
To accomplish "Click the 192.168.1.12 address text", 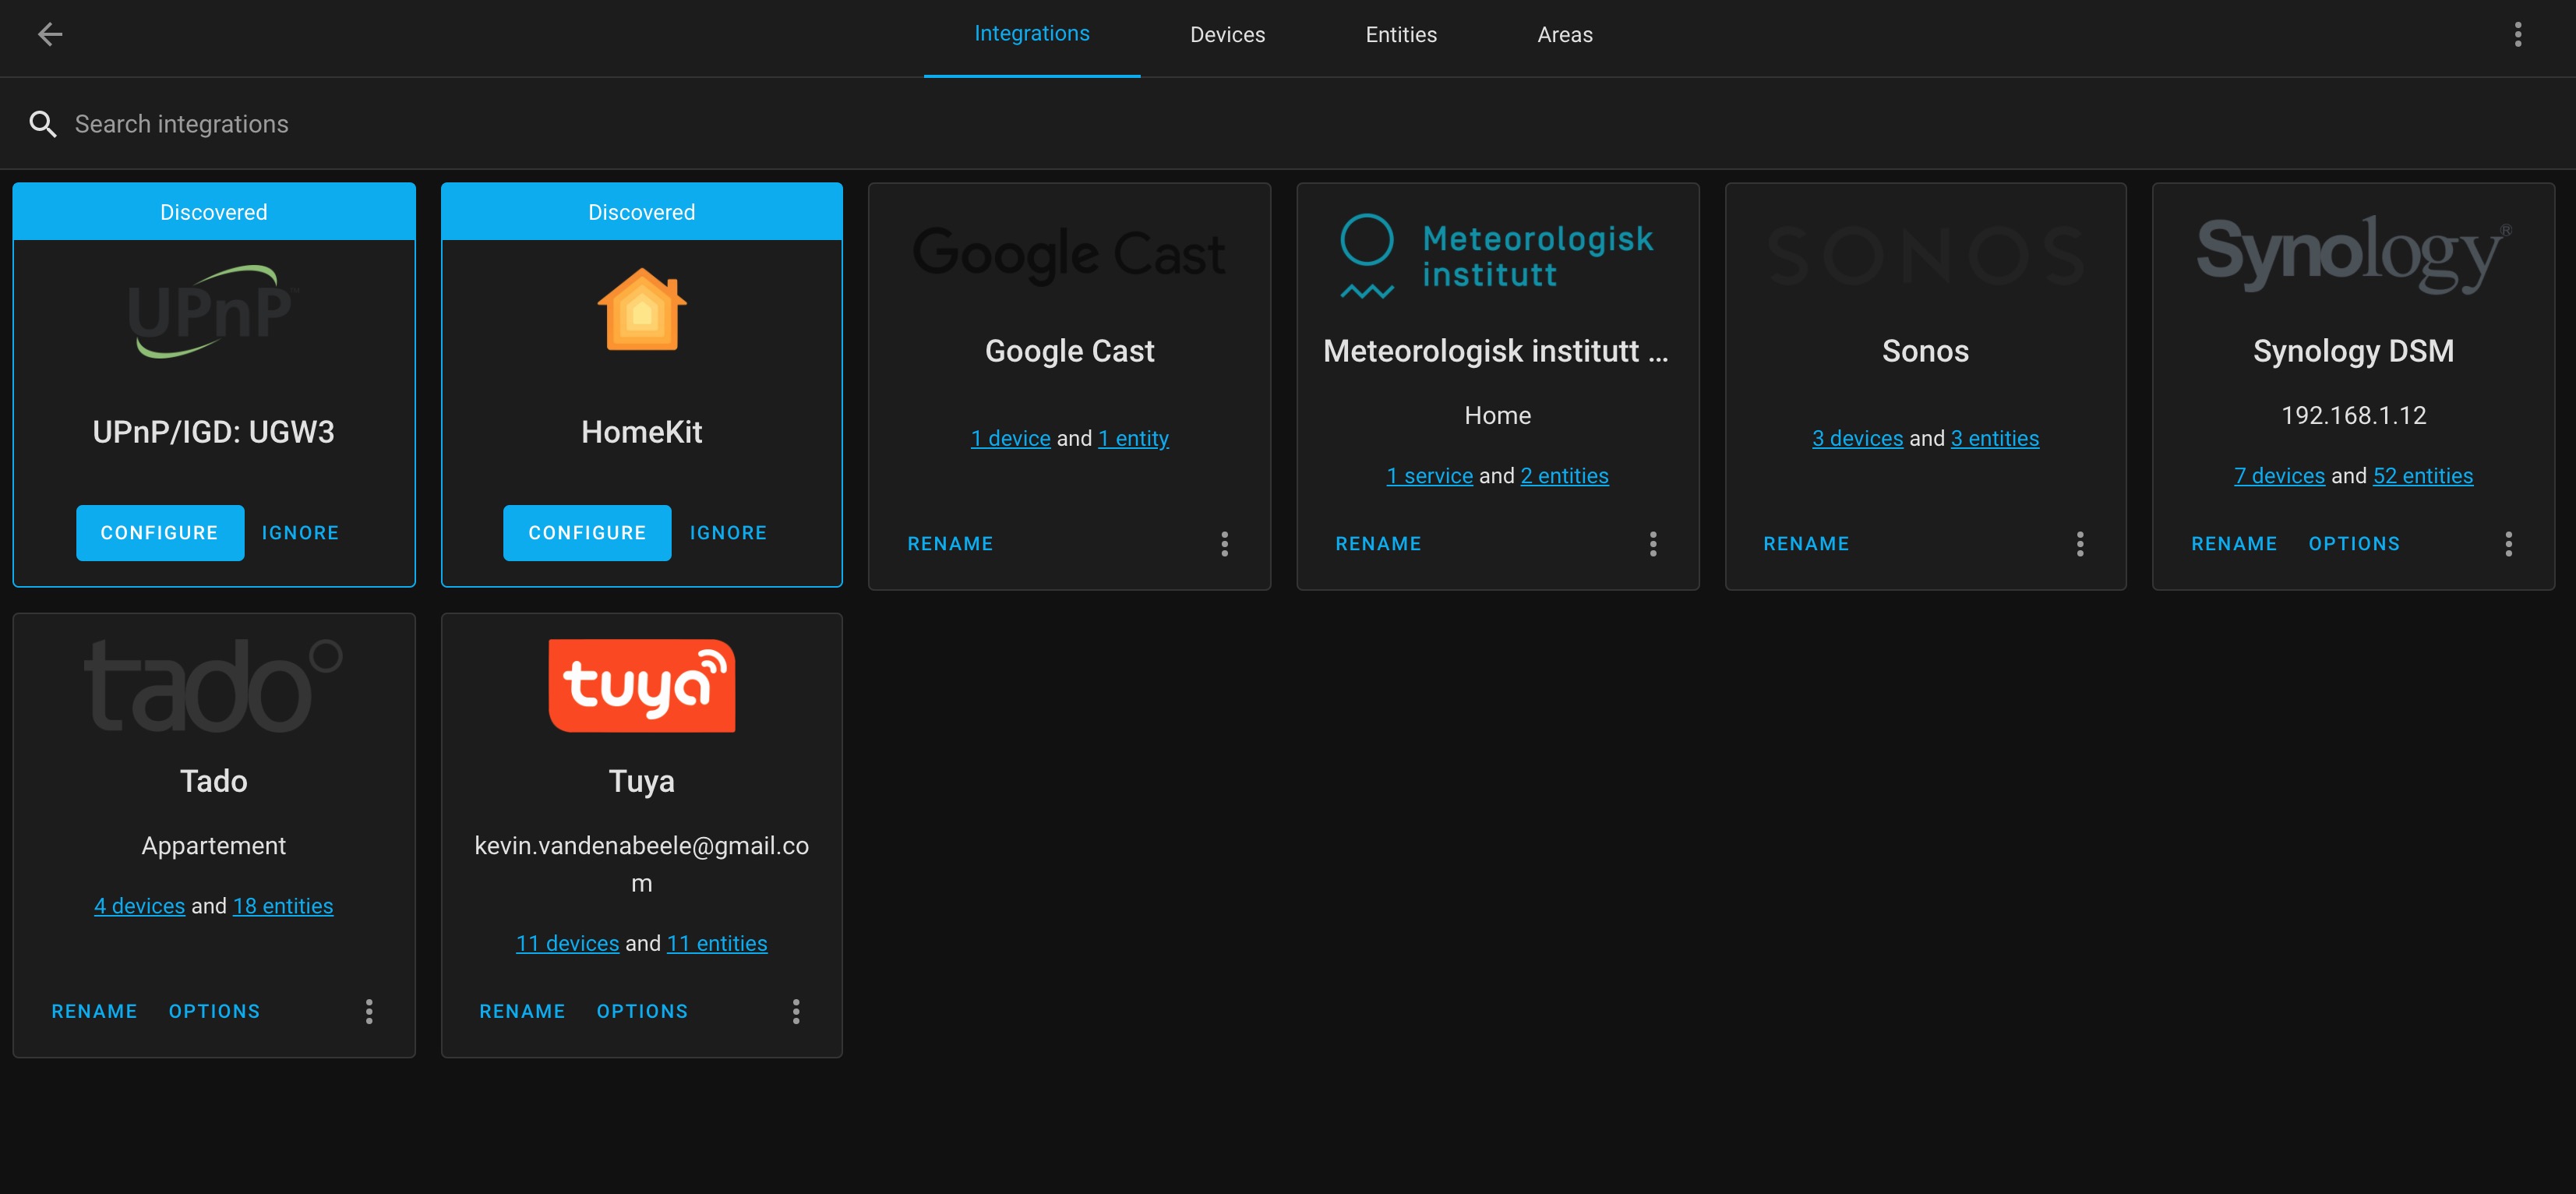I will pos(2353,415).
